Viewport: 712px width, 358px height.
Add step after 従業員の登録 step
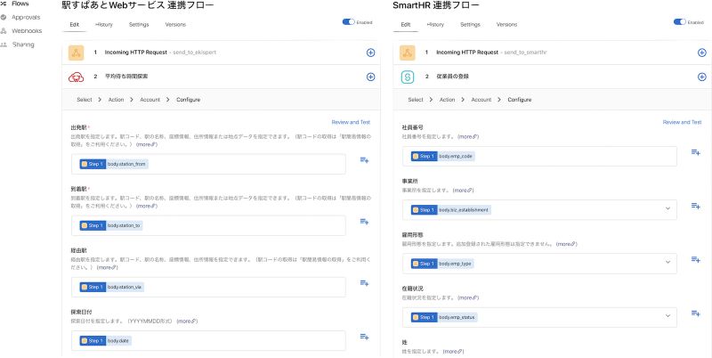point(701,77)
